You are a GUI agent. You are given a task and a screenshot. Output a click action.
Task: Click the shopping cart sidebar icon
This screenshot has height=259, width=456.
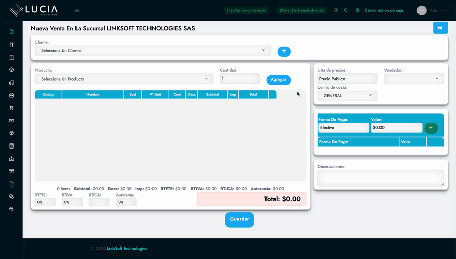point(11,108)
